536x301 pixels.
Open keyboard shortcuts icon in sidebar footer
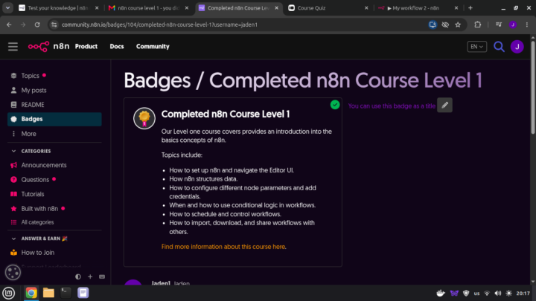102,276
